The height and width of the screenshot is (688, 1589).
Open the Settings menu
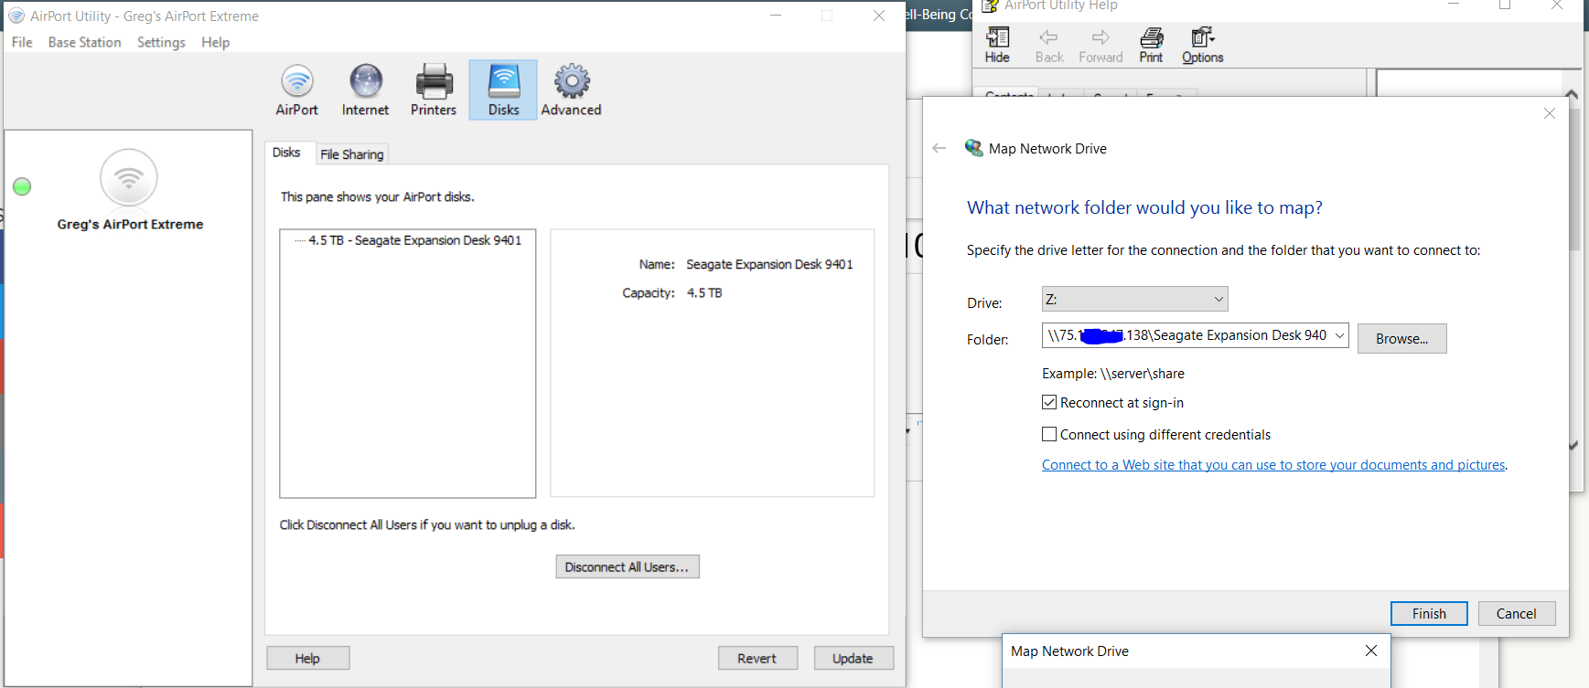tap(161, 42)
